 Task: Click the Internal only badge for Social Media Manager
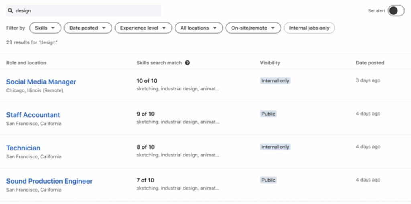[x=275, y=81]
